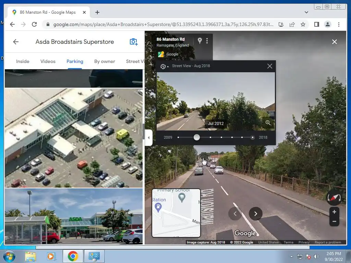Zoom in the Street View
The image size is (351, 263).
pyautogui.click(x=334, y=212)
